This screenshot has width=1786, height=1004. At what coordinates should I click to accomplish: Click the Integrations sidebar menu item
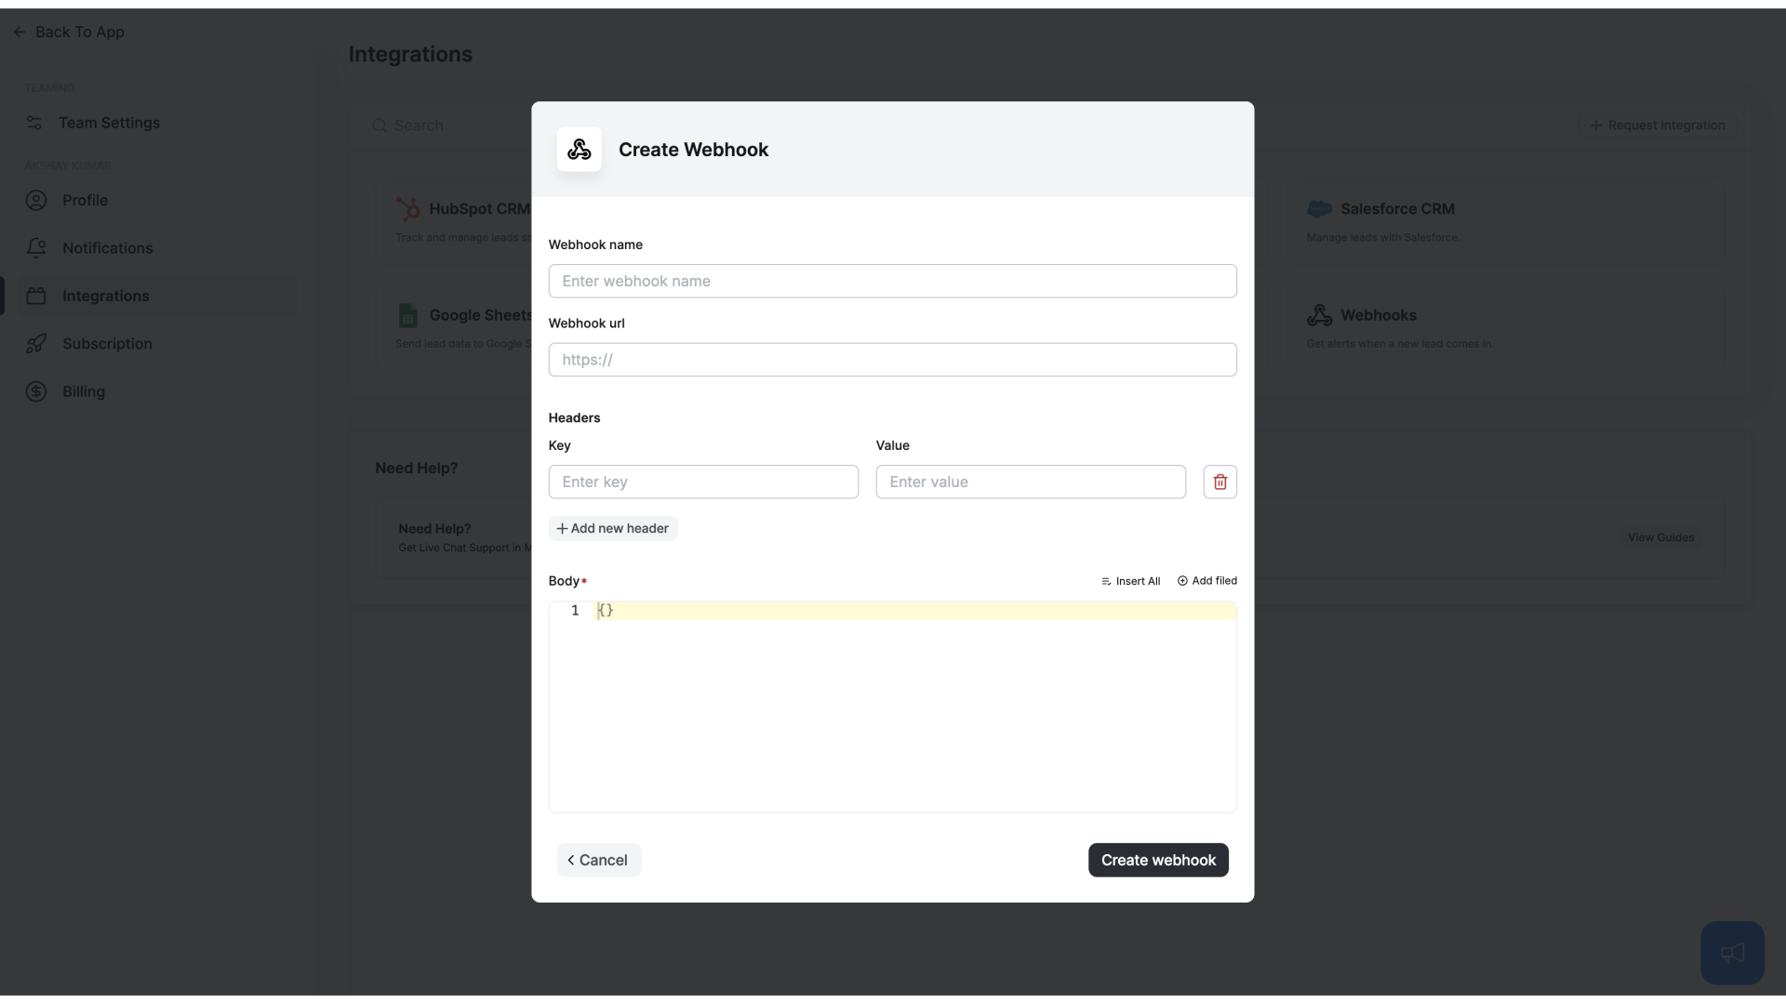(x=105, y=296)
